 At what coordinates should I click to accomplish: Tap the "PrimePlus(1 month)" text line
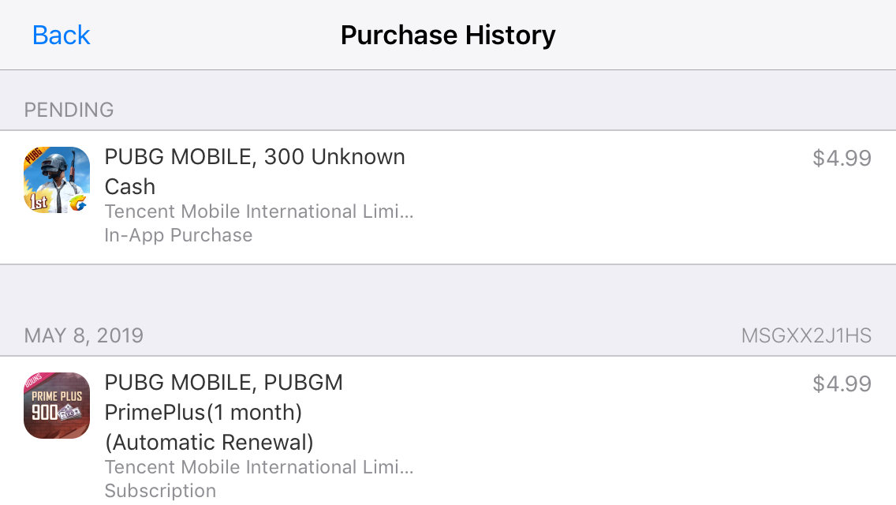(x=203, y=413)
